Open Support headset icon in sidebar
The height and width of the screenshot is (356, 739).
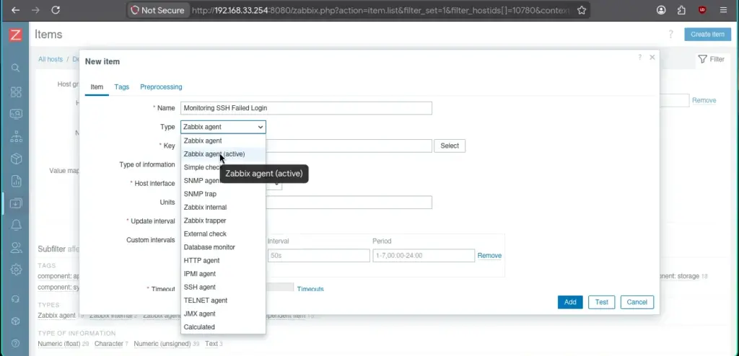[16, 299]
